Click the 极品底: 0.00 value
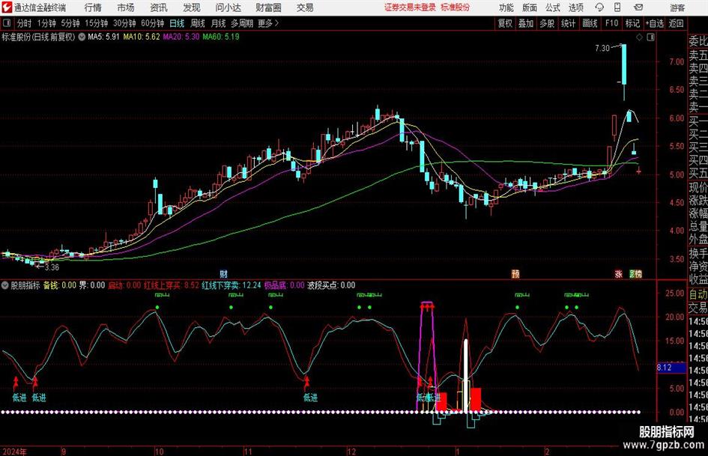Screen dimensions: 708x456 pyautogui.click(x=285, y=285)
